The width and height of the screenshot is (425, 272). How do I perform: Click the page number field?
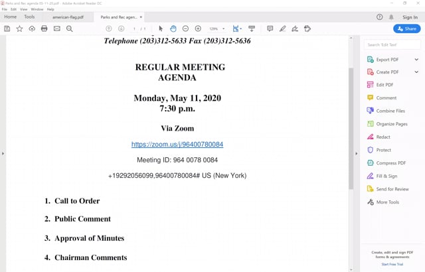click(134, 29)
